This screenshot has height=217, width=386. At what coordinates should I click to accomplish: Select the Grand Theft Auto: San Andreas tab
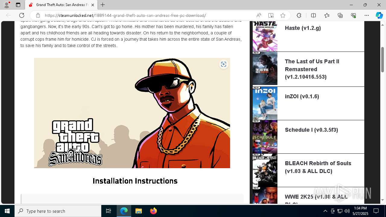click(61, 5)
